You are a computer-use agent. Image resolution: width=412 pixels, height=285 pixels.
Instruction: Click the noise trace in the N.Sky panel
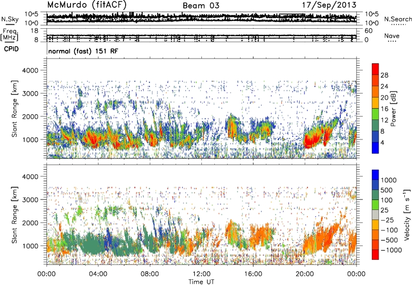pyautogui.click(x=201, y=18)
